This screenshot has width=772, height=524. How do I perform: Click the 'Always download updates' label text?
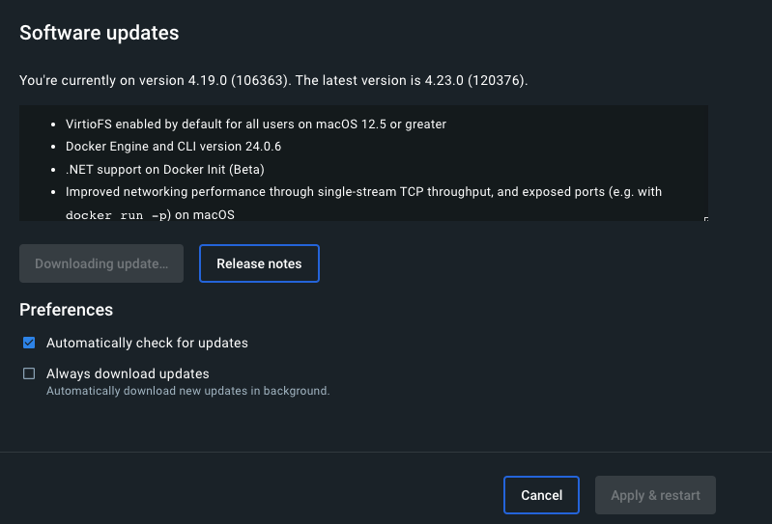click(x=128, y=373)
